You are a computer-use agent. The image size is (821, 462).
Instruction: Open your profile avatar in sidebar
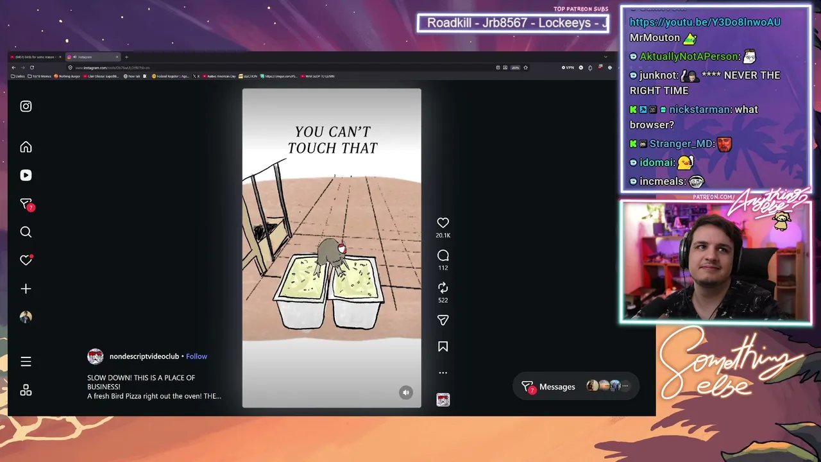[x=26, y=317]
